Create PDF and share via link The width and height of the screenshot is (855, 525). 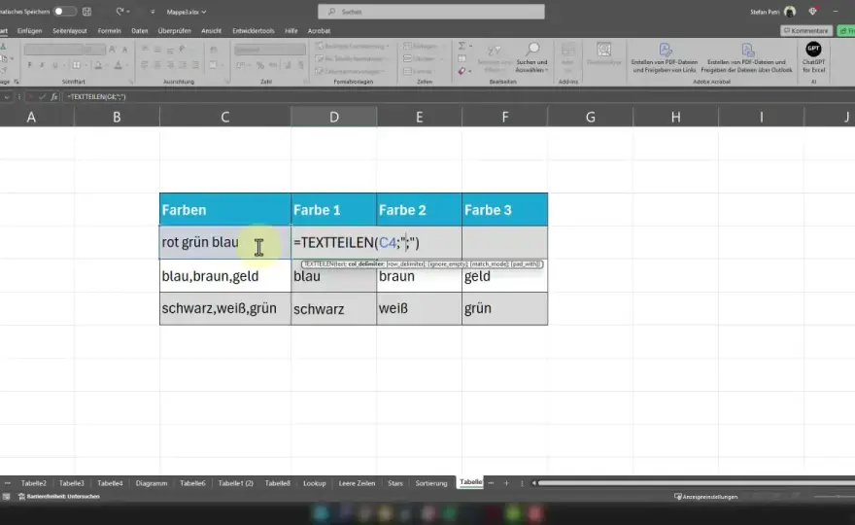point(665,58)
